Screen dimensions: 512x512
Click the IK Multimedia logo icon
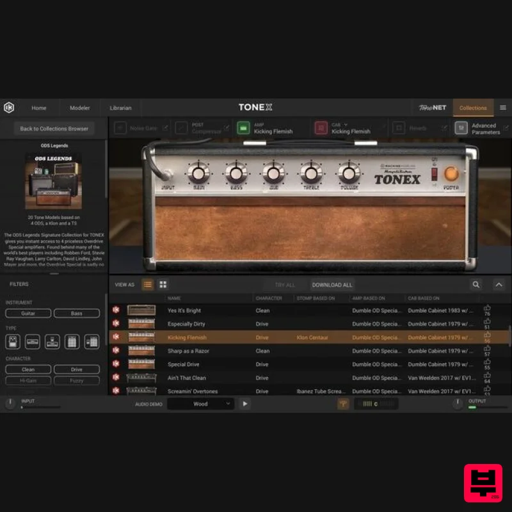point(9,108)
